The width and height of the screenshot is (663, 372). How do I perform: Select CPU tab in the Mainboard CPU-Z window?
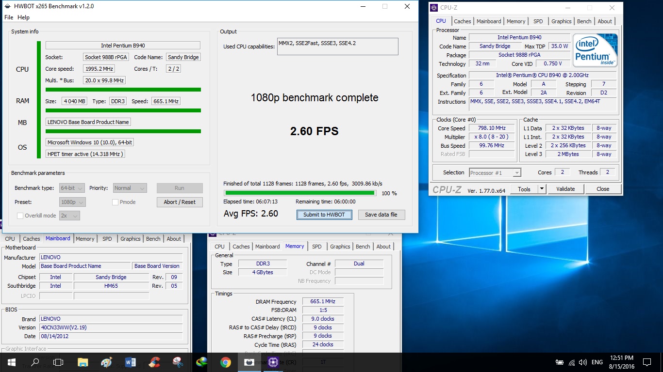[x=10, y=239]
